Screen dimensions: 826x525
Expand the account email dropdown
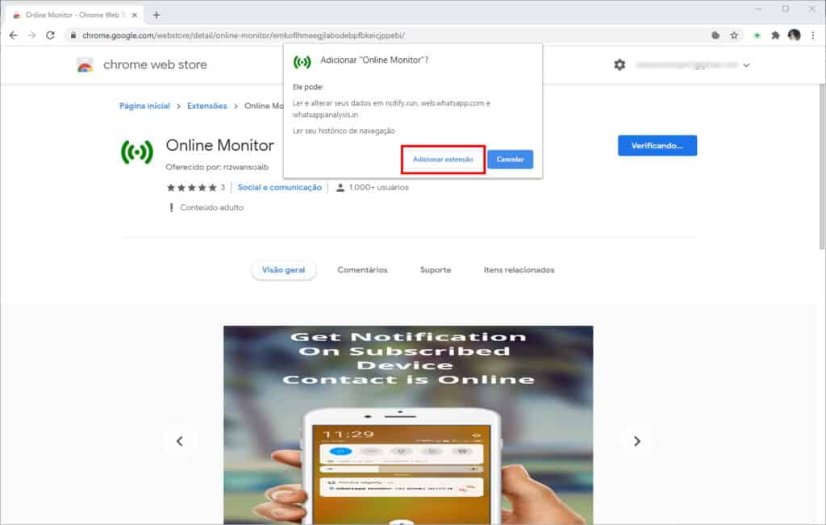[x=746, y=65]
